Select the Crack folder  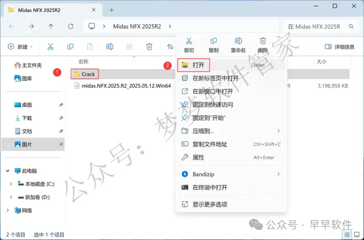pos(85,74)
